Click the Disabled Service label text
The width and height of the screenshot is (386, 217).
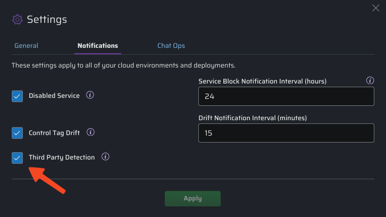click(x=54, y=96)
